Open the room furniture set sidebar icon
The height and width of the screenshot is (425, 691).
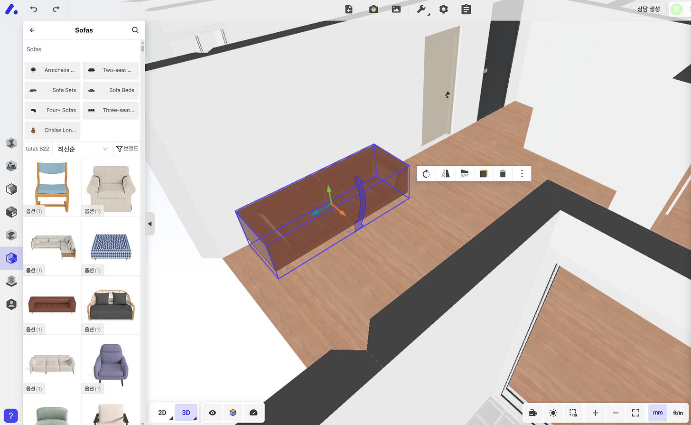click(11, 166)
